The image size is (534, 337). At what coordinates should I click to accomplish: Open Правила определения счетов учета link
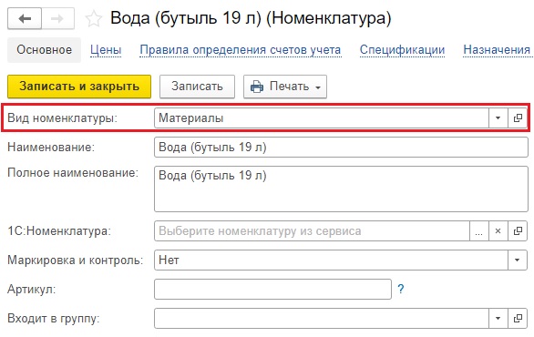(240, 50)
